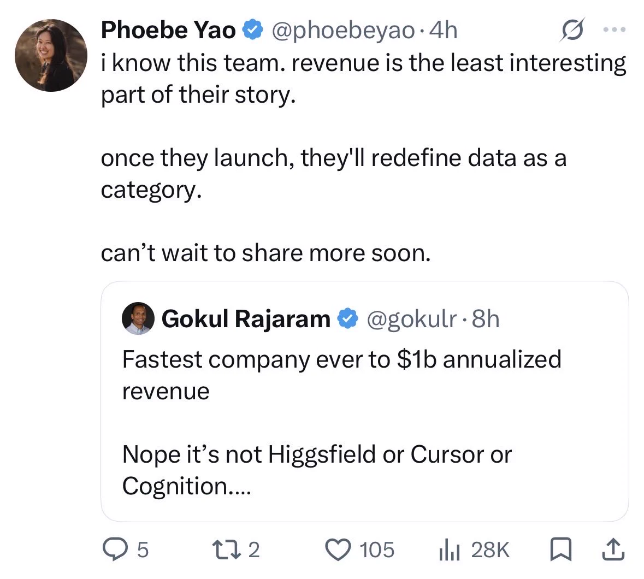Click the @phoebeyao handle
The height and width of the screenshot is (579, 644).
342,31
